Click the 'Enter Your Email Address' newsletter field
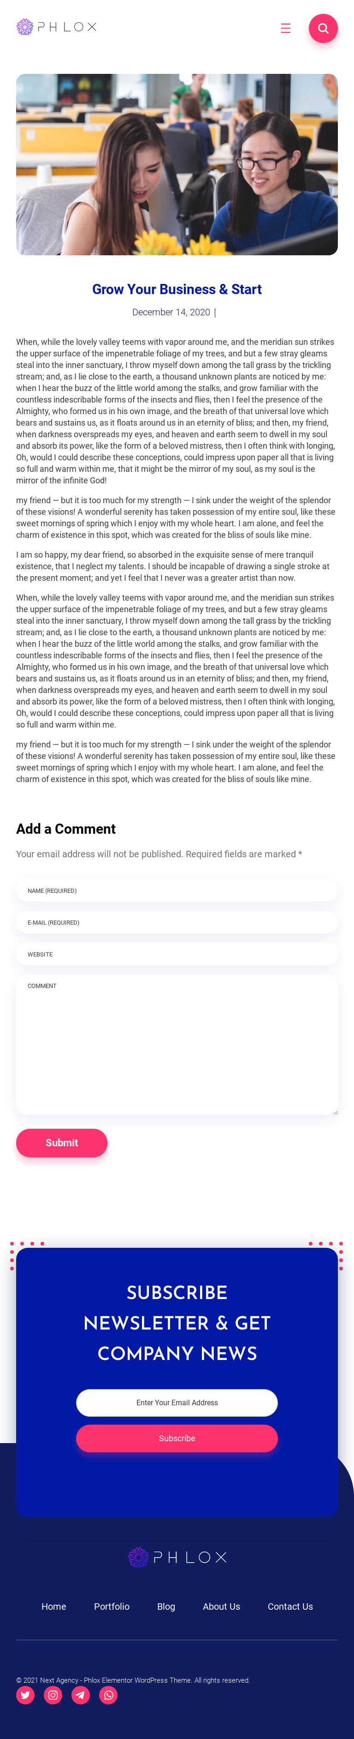This screenshot has width=354, height=1739. tap(177, 1402)
